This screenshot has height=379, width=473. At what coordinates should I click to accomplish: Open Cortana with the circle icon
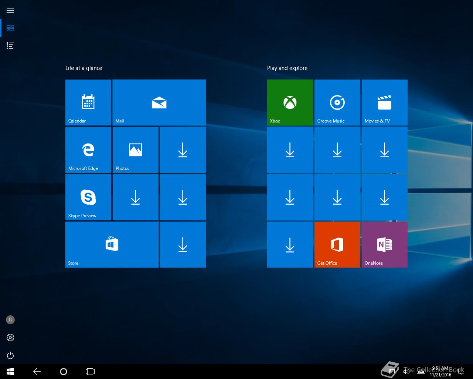tap(64, 372)
